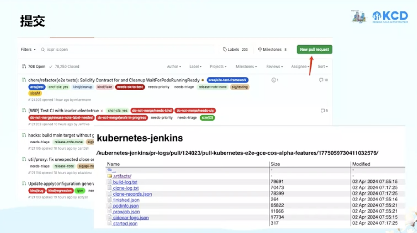Open started.json file link

pyautogui.click(x=125, y=223)
